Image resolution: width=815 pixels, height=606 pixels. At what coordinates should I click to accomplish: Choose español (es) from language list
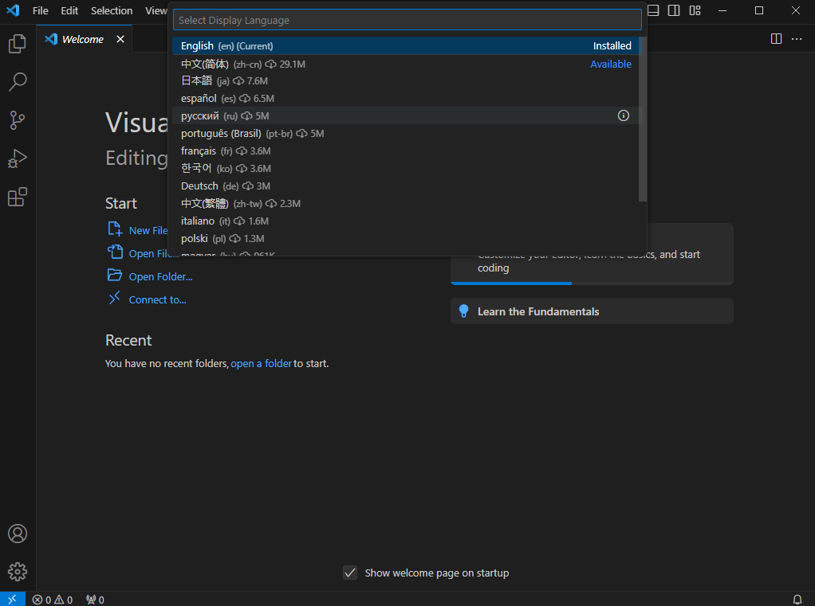pyautogui.click(x=405, y=99)
